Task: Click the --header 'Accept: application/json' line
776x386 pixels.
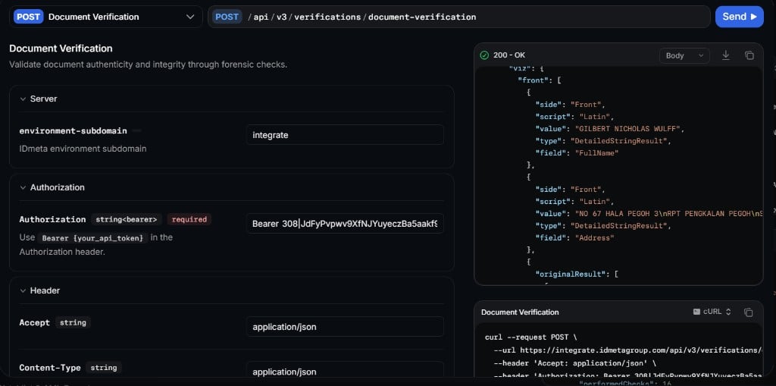Action: point(576,362)
